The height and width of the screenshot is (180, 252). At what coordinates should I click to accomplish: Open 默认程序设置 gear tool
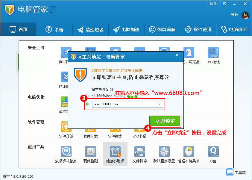pos(164,152)
